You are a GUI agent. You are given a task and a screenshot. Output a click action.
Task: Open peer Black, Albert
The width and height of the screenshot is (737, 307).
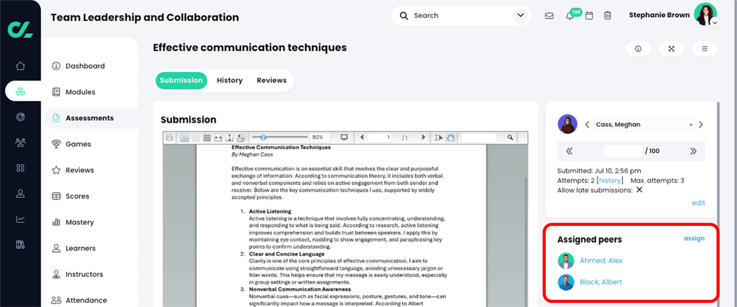point(601,282)
